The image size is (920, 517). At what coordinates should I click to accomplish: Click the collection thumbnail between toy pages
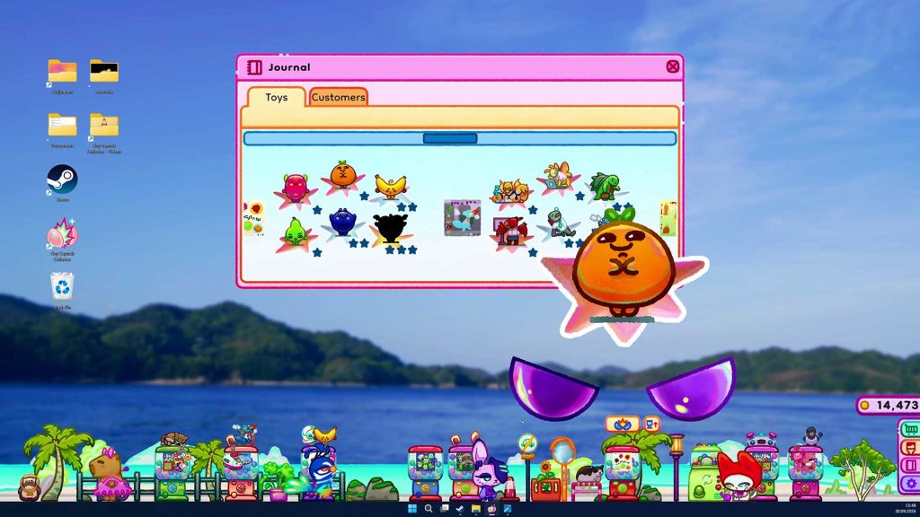pos(463,217)
